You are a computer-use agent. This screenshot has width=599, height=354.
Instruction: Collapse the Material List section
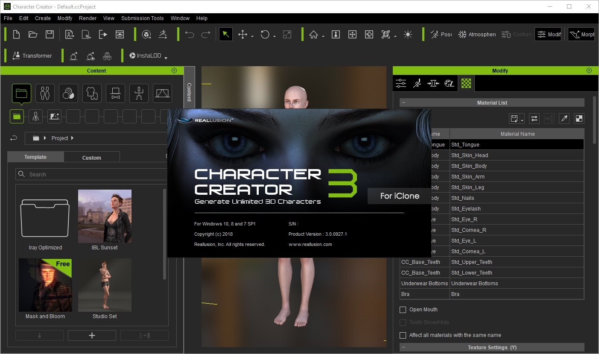(403, 103)
